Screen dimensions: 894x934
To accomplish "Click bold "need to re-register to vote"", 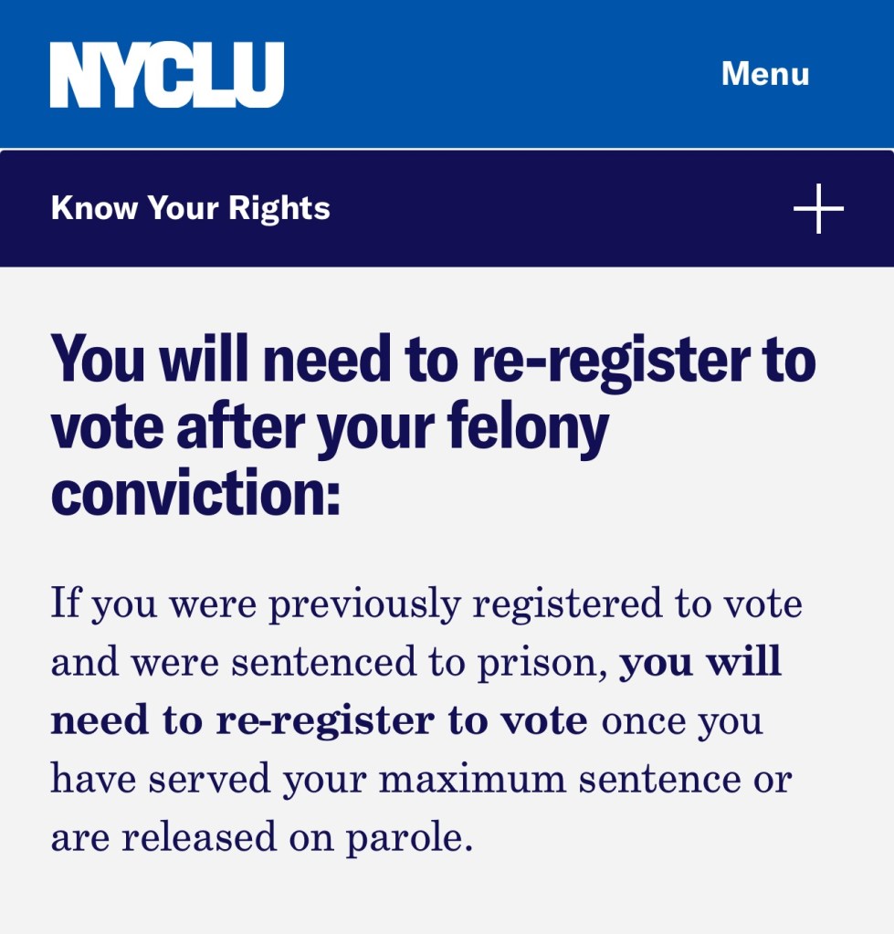I will click(319, 721).
